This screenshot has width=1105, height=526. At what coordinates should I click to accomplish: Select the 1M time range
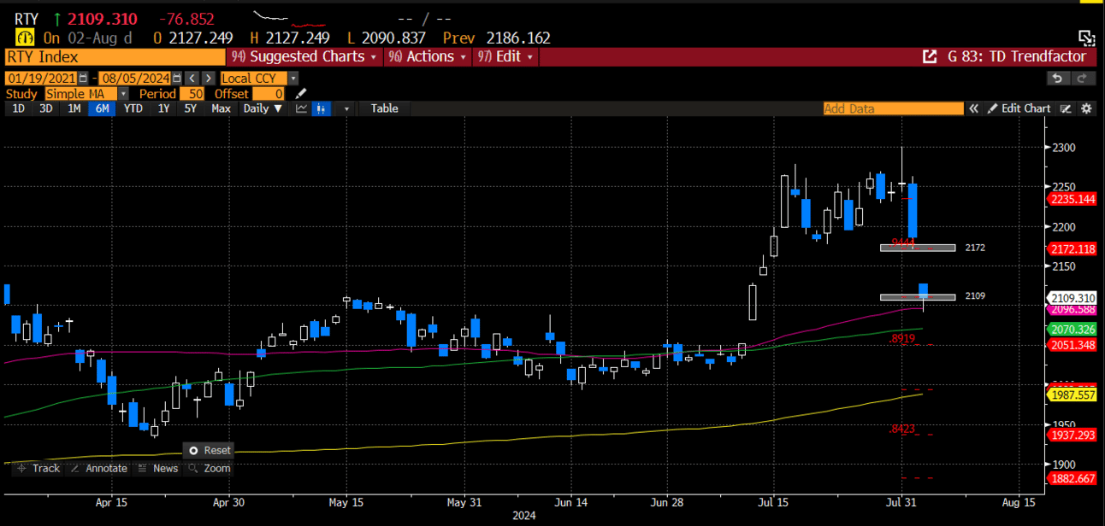pos(74,108)
